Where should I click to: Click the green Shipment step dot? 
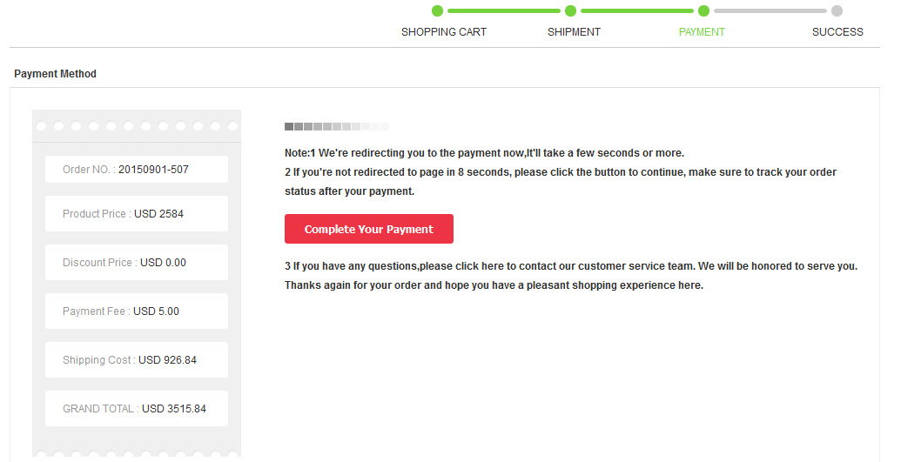pos(570,10)
